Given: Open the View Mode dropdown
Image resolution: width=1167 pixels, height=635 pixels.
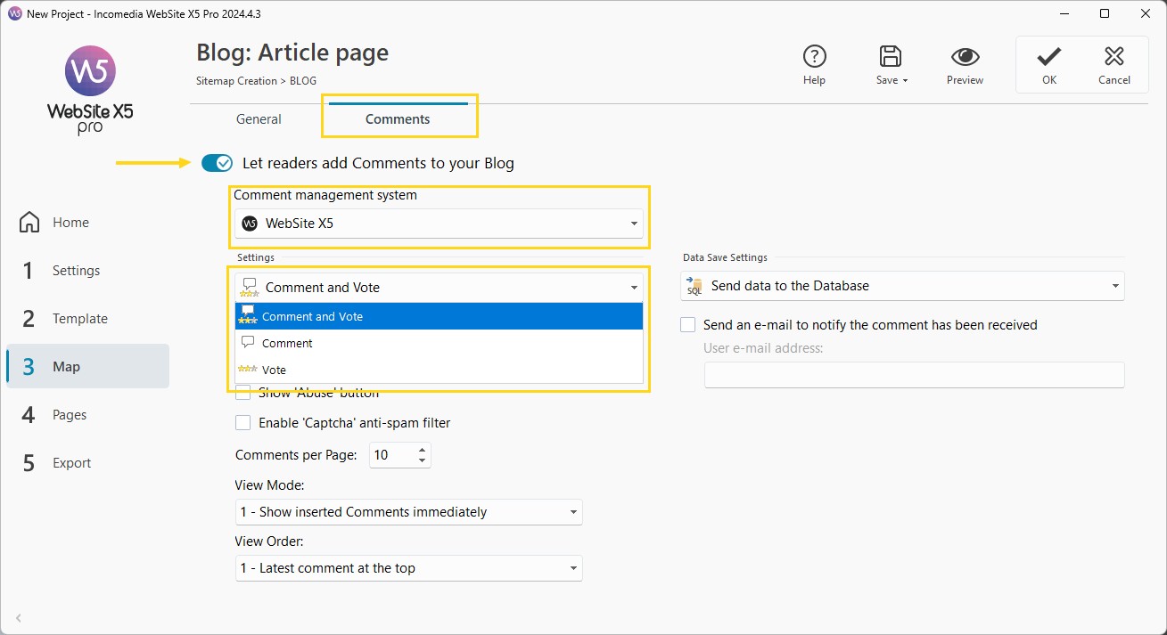Looking at the screenshot, I should (x=408, y=512).
